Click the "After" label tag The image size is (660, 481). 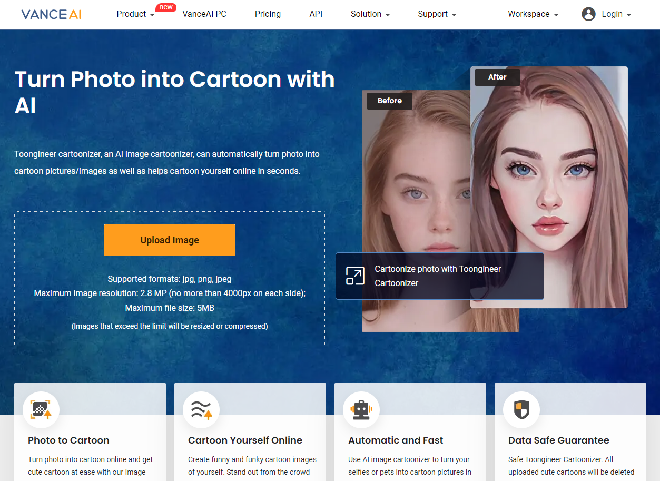click(497, 77)
